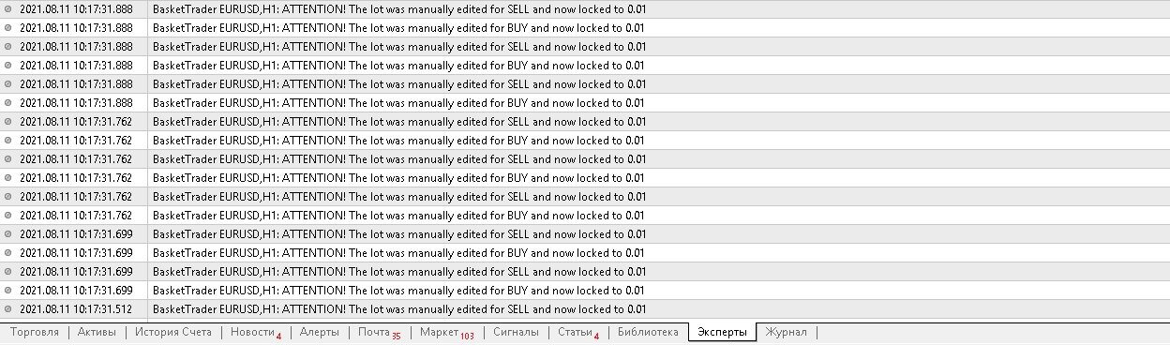This screenshot has width=1170, height=345.
Task: Click the bullet icon of the first 10:17:31.762 row
Action: (9, 122)
